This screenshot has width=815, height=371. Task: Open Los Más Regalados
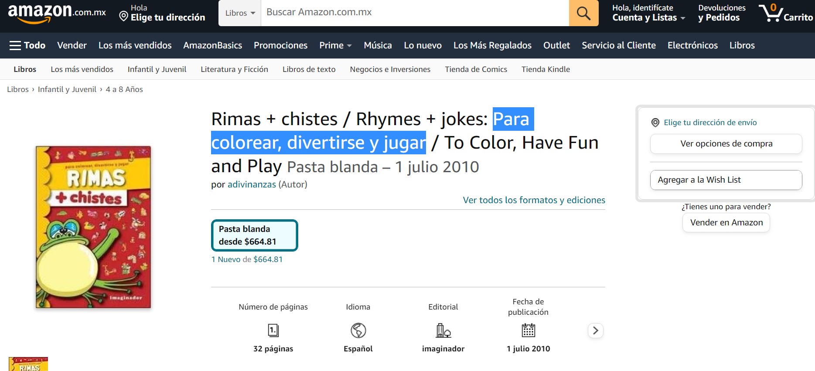(x=493, y=45)
